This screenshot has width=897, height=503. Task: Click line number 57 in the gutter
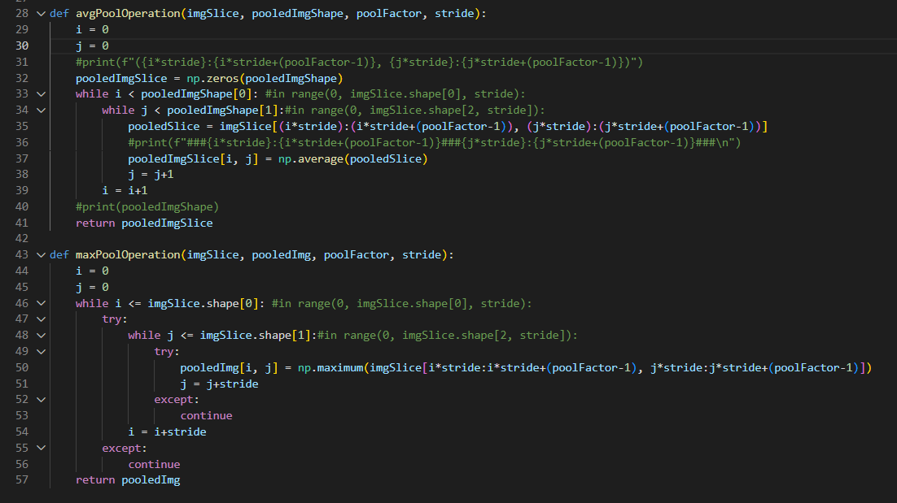[x=22, y=479]
